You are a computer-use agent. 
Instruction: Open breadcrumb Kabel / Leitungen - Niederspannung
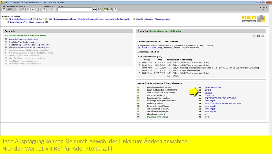[153, 19]
